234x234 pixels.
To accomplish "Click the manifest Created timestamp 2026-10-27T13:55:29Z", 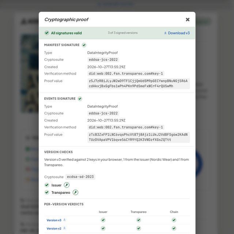I will [x=106, y=67].
